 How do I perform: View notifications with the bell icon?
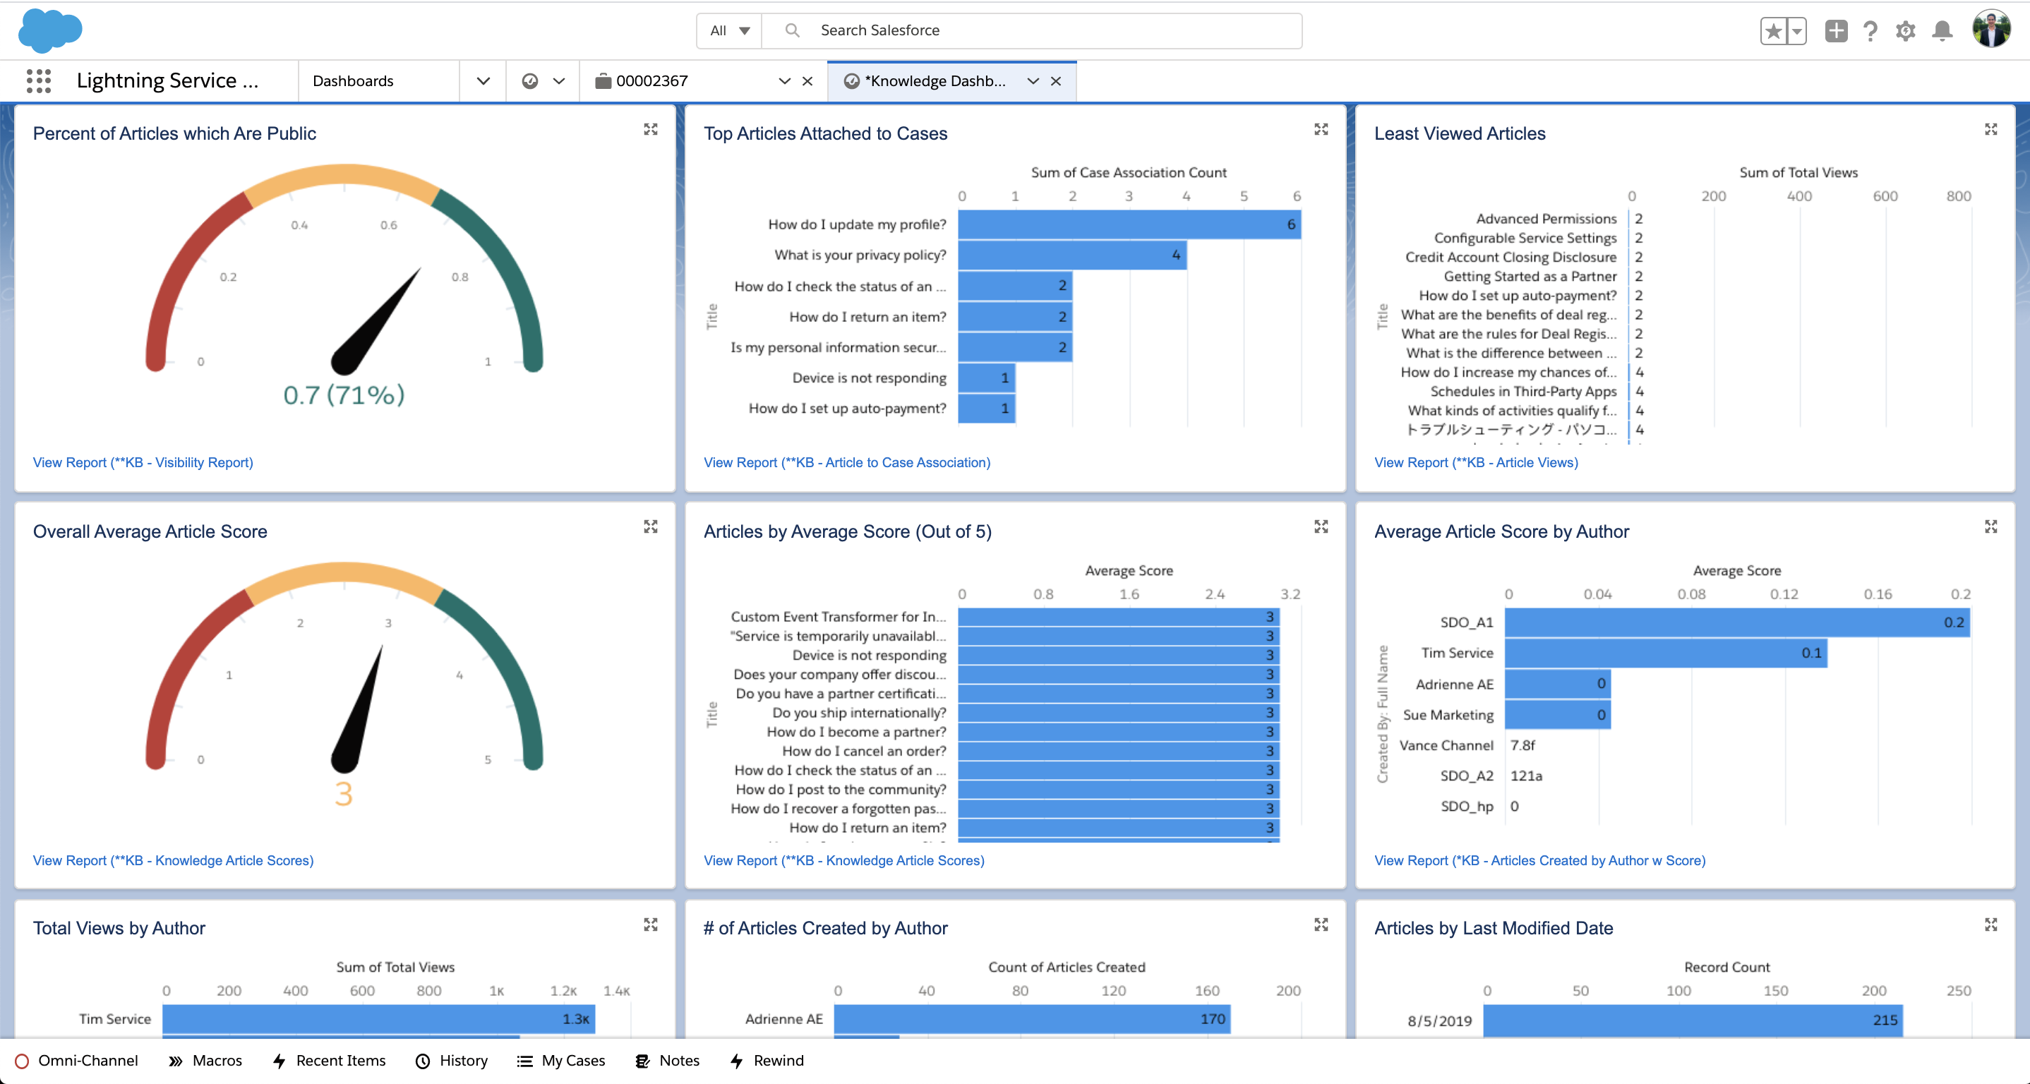click(x=1942, y=31)
